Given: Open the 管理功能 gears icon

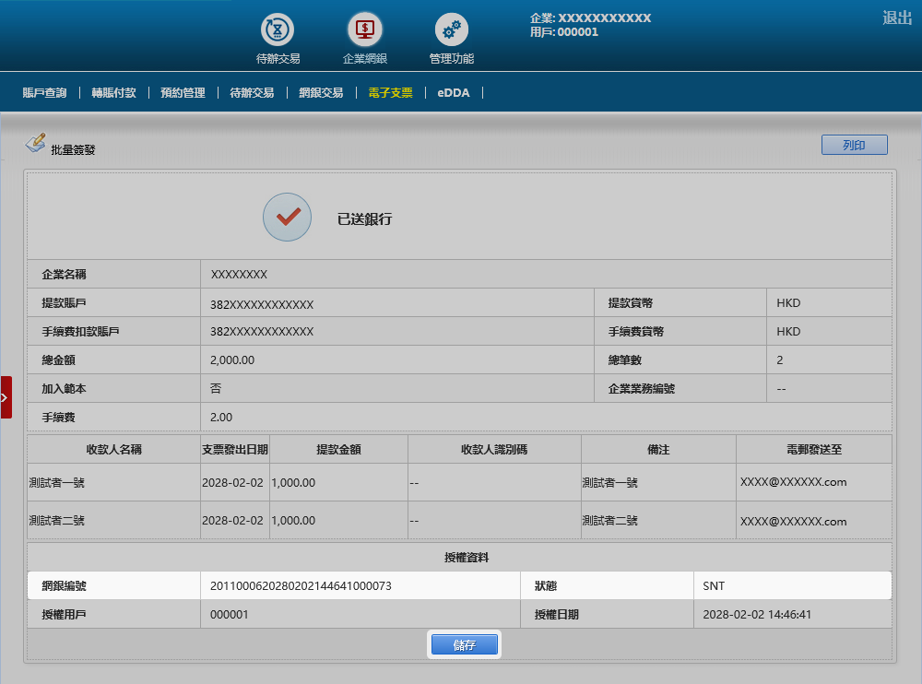Looking at the screenshot, I should coord(451,29).
